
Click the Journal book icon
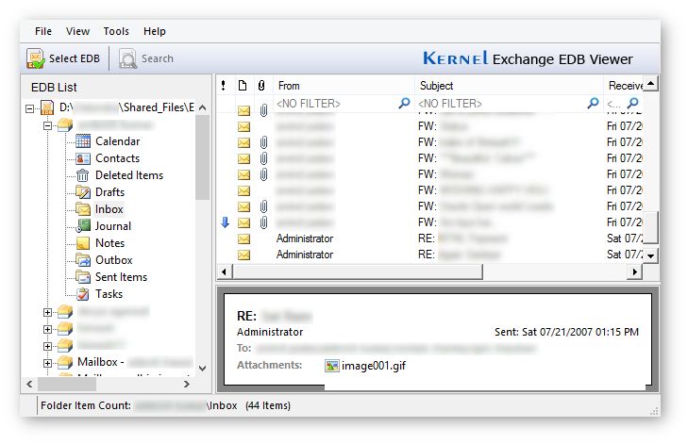coord(83,226)
